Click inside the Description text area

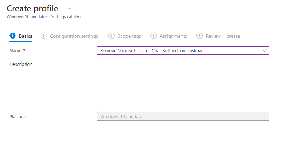(183, 83)
